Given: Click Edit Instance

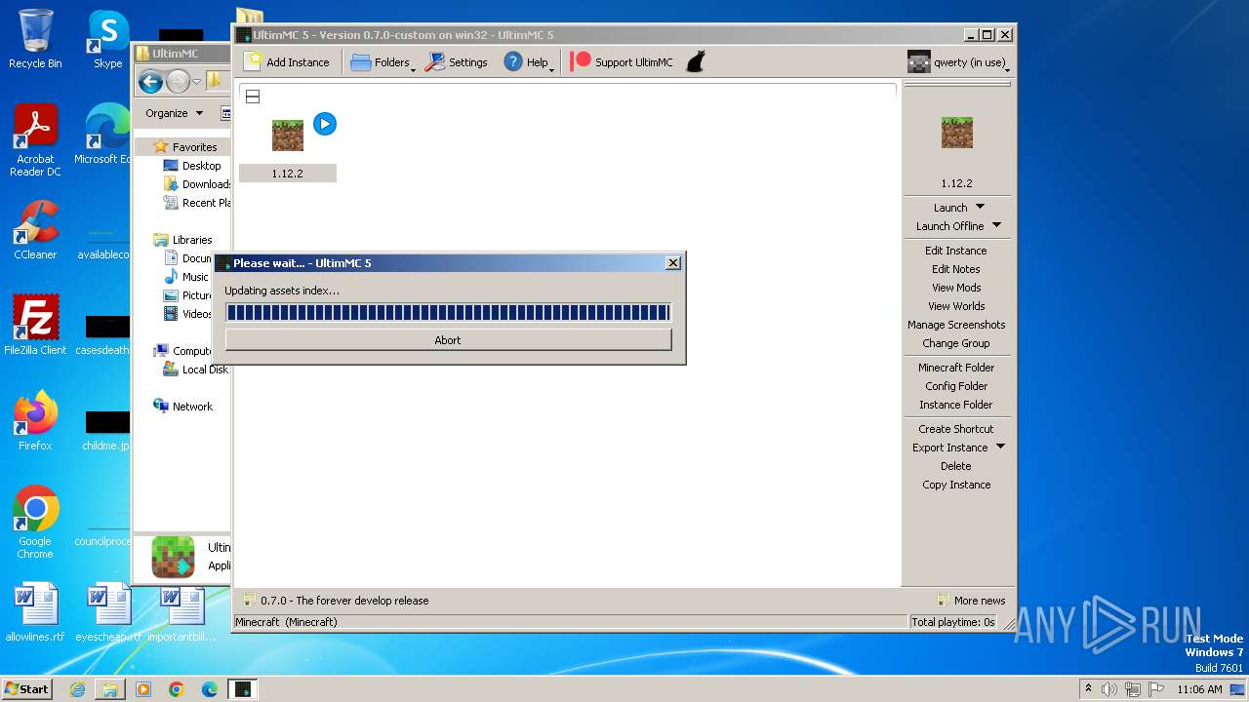Looking at the screenshot, I should (956, 251).
